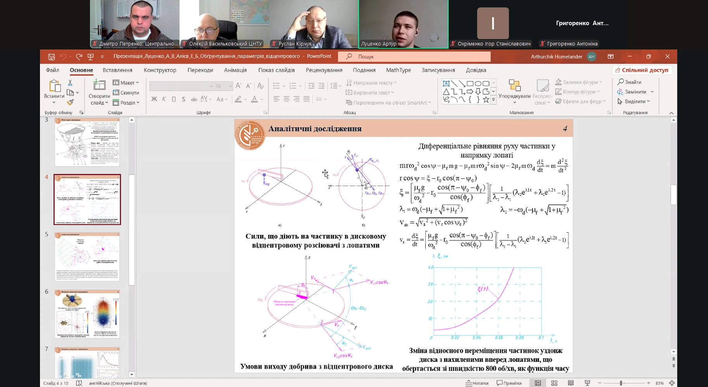Open the Макет layout dropdown
Viewport: 708px width, 387px height.
tap(126, 82)
